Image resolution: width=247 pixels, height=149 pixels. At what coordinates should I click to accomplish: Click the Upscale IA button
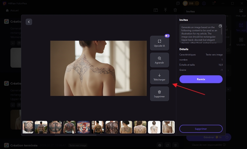pyautogui.click(x=159, y=43)
